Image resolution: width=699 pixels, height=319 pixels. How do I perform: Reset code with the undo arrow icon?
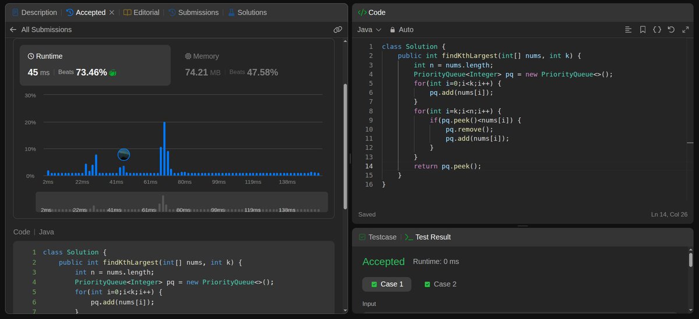pos(671,29)
